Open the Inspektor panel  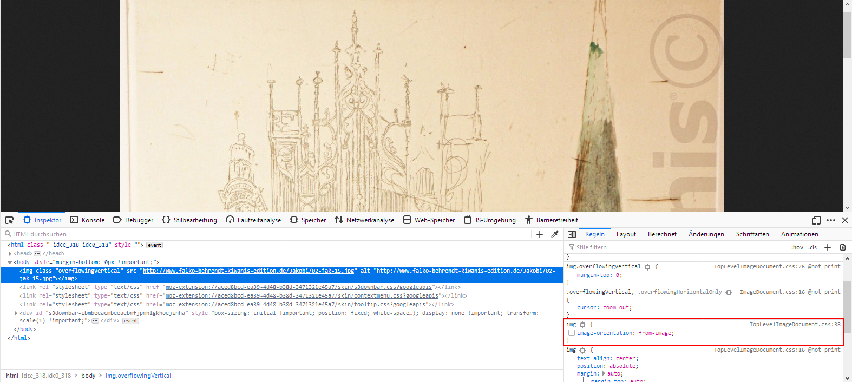click(x=43, y=220)
